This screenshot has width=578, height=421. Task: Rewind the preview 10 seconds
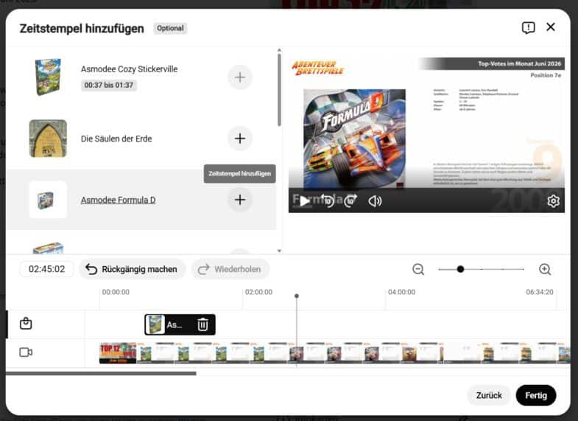[328, 201]
